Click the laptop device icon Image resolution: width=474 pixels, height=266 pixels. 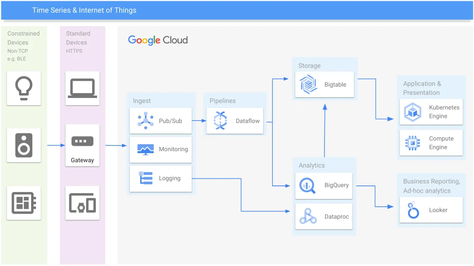82,88
